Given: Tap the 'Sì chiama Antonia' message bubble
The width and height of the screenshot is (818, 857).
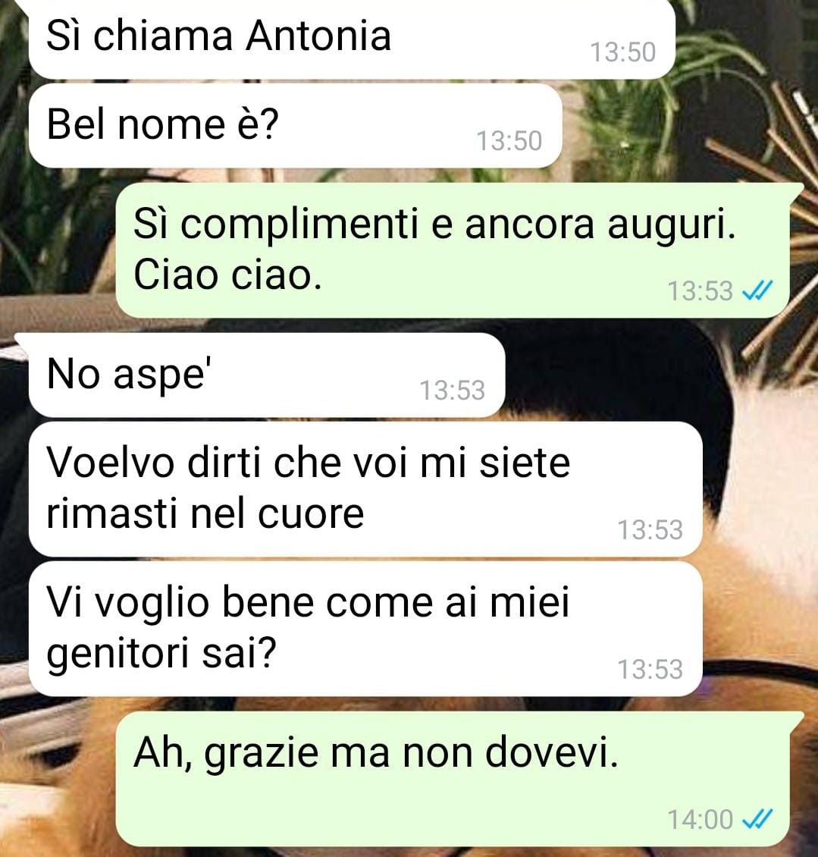Looking at the screenshot, I should [352, 38].
